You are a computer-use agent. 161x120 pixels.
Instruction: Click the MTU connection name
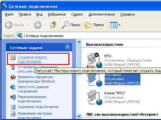pyautogui.click(x=108, y=56)
